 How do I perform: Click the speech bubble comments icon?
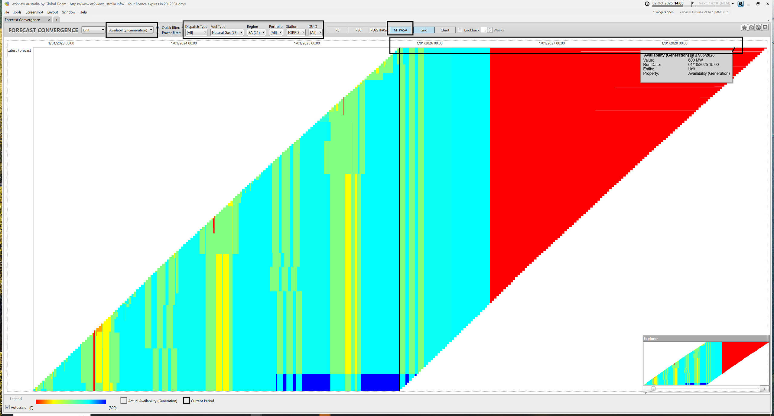(765, 27)
